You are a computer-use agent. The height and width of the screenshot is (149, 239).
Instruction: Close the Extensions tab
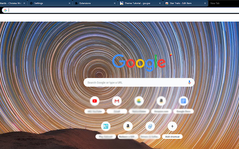tap(115, 3)
